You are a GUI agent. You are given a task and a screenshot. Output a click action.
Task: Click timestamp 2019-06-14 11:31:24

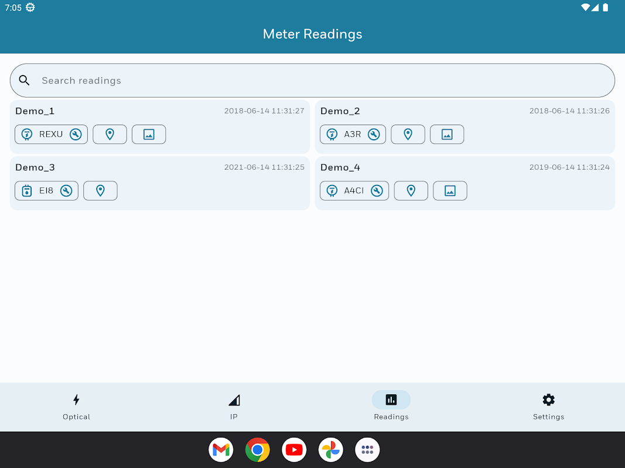click(x=569, y=167)
